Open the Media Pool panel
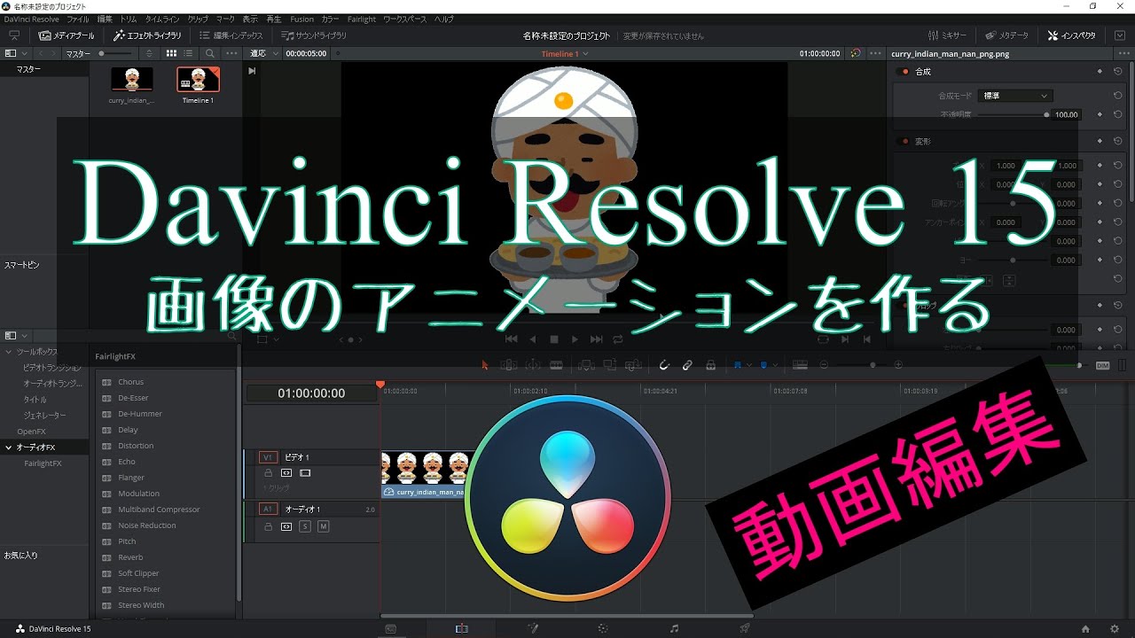The width and height of the screenshot is (1135, 638). (68, 35)
